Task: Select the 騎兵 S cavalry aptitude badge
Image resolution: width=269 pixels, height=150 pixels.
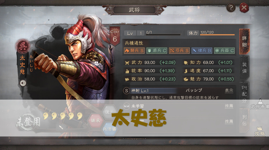Action: (134, 50)
